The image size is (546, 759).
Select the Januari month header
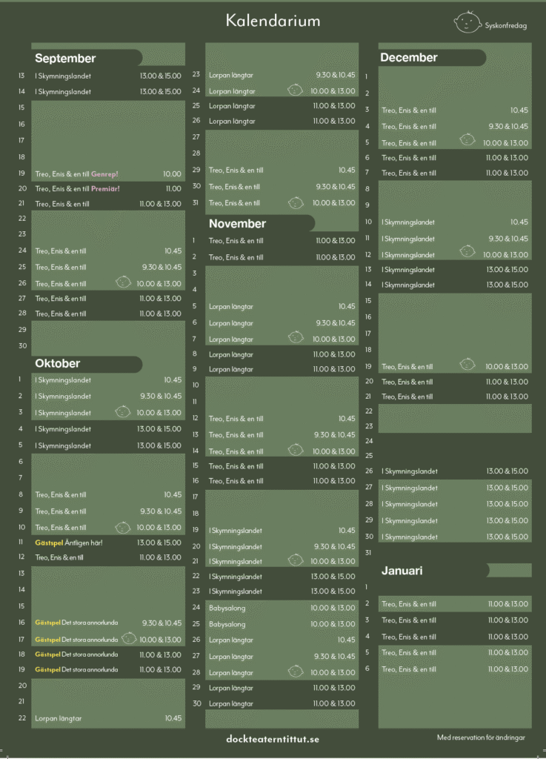402,571
